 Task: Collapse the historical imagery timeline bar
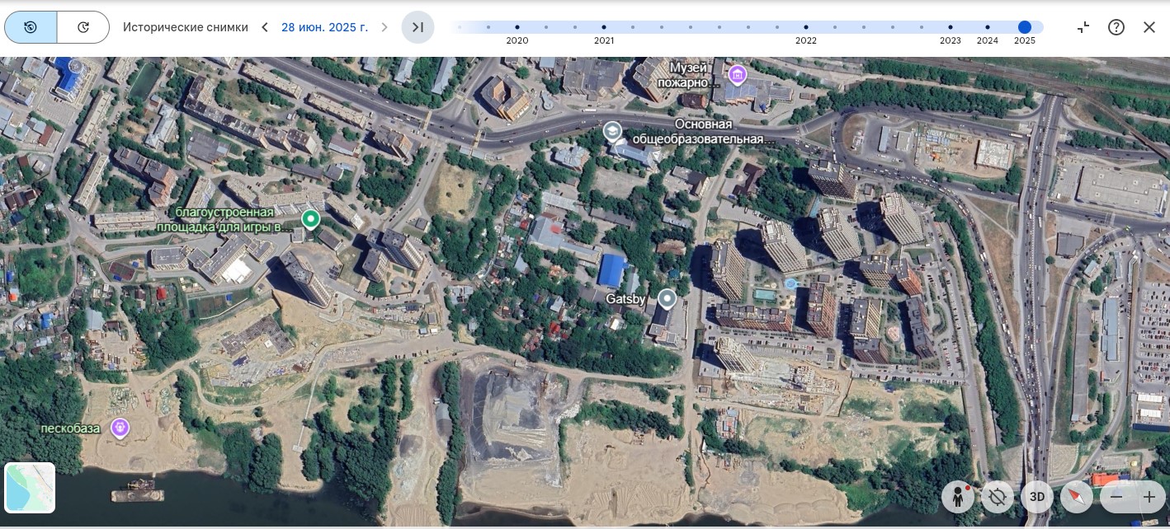click(1083, 27)
